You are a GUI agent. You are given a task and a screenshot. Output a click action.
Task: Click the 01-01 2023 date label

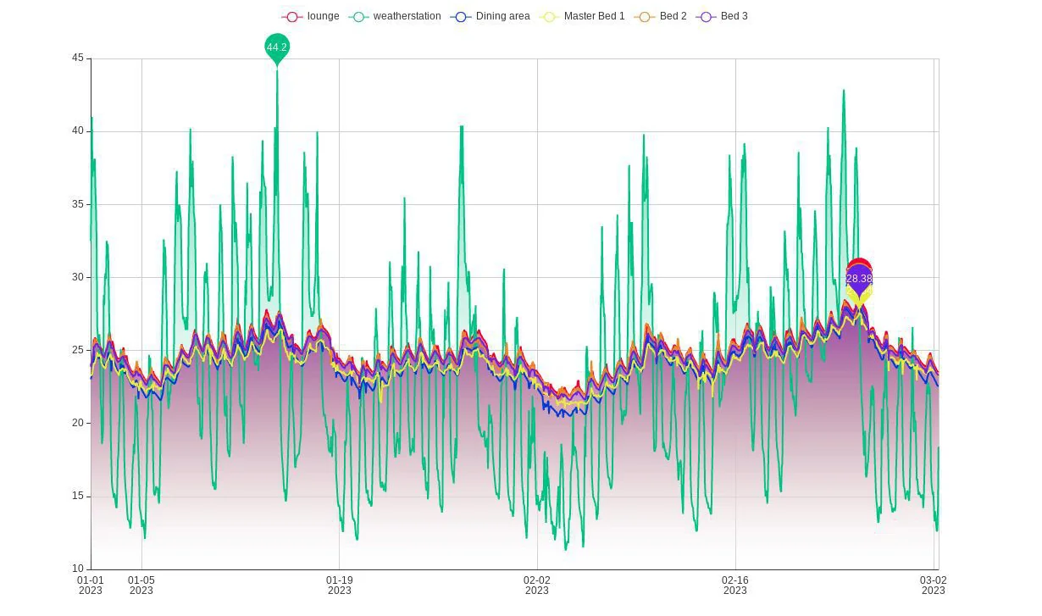(x=91, y=585)
